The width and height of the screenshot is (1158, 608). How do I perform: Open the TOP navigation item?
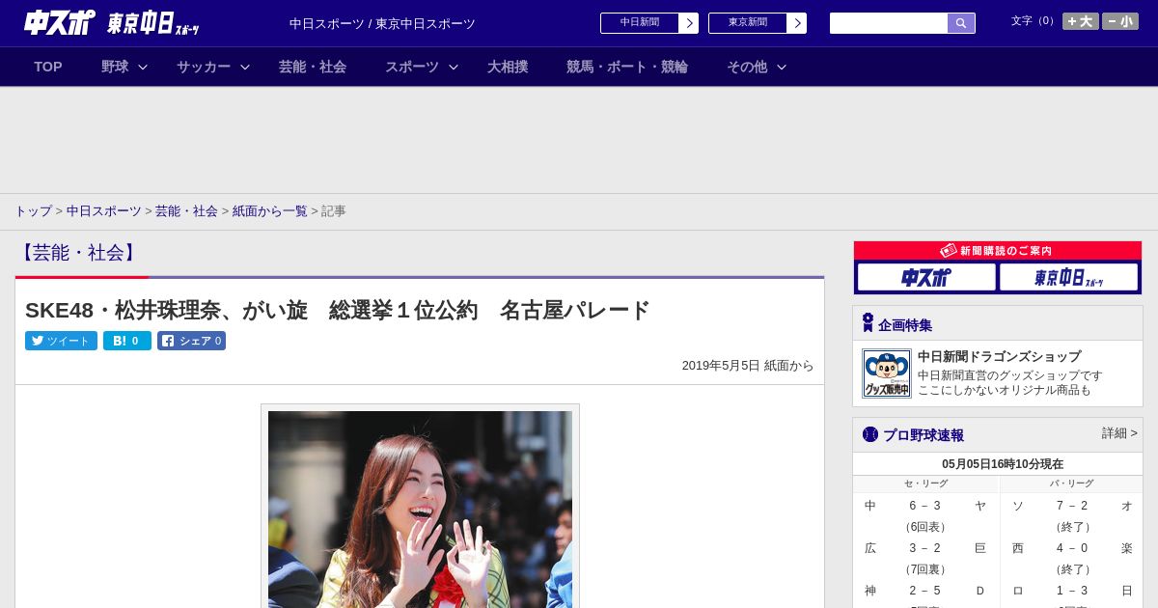click(48, 67)
